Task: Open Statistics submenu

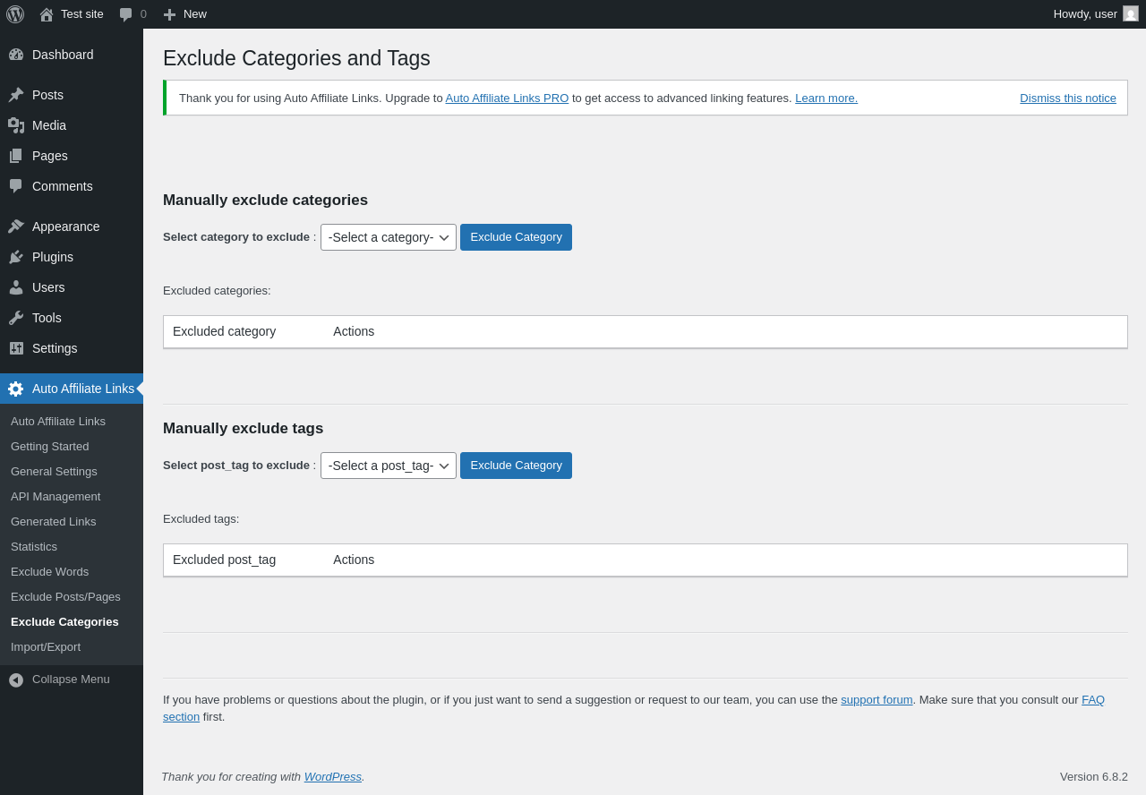Action: point(34,546)
